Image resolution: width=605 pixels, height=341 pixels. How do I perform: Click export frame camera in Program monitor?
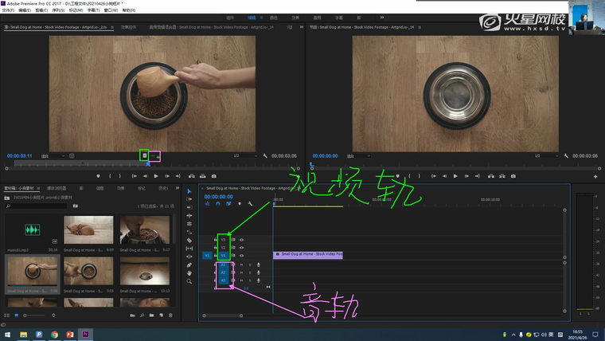click(x=513, y=176)
